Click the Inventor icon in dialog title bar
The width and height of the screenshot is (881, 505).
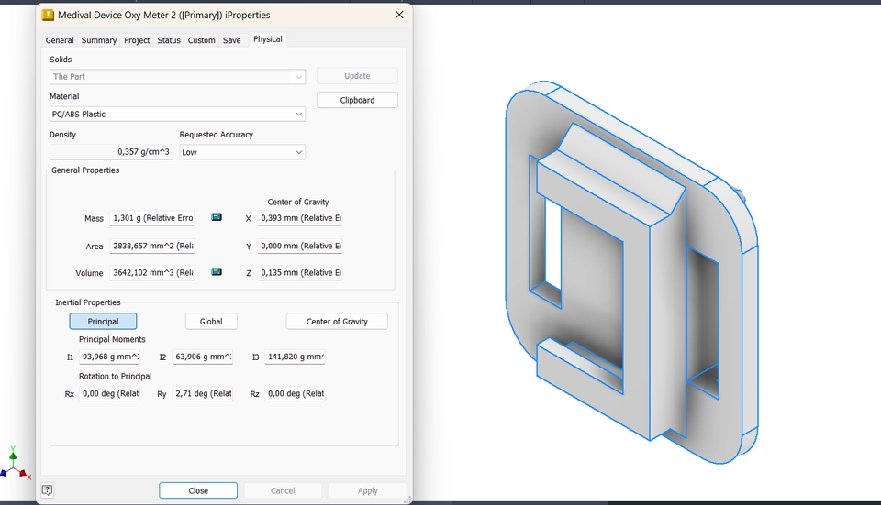[x=48, y=16]
